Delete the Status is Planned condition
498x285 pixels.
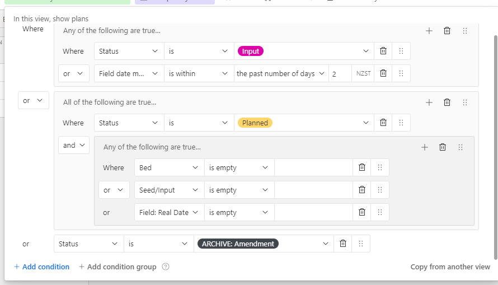click(383, 123)
